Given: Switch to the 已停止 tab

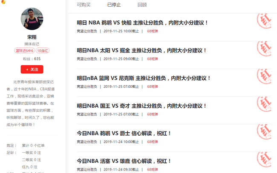Looking at the screenshot, I should point(114,5).
